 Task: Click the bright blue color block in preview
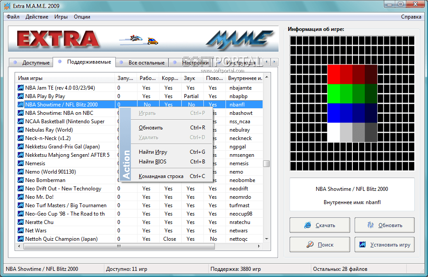coord(333,113)
